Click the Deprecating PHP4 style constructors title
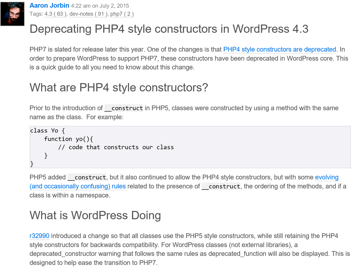This screenshot has height=269, width=354. point(169,29)
